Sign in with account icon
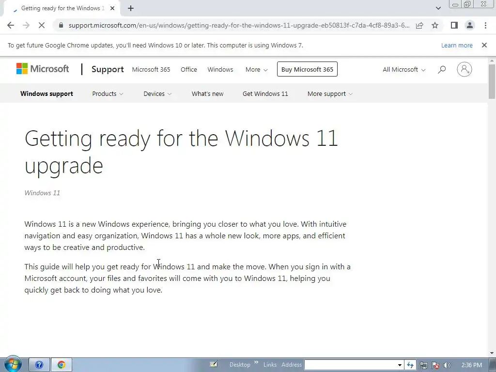The image size is (496, 372). (465, 69)
